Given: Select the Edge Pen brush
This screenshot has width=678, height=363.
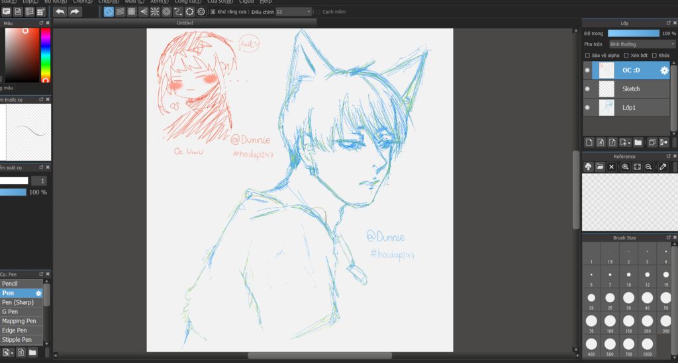Looking at the screenshot, I should coord(21,330).
